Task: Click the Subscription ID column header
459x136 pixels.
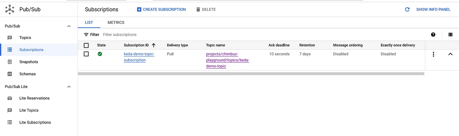Action: point(136,45)
